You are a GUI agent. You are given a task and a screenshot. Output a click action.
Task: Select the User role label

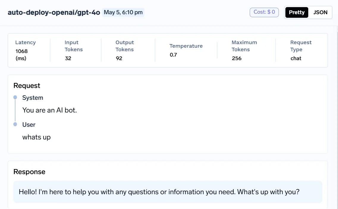tap(29, 124)
